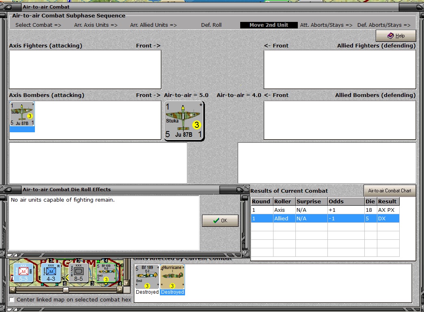Screen dimensions: 424x312
Task: Click the large Stuka Ju 87B front unit
Action: click(x=184, y=121)
